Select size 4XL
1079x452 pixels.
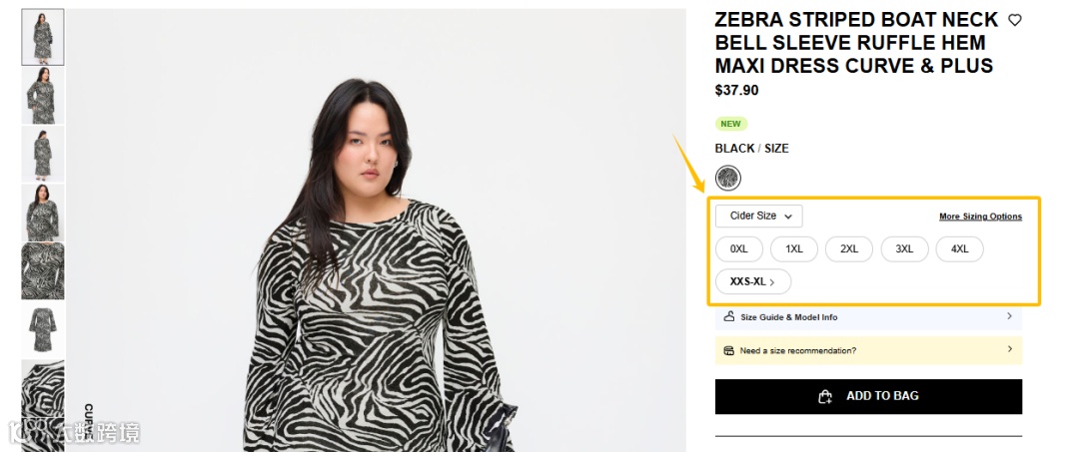(959, 248)
